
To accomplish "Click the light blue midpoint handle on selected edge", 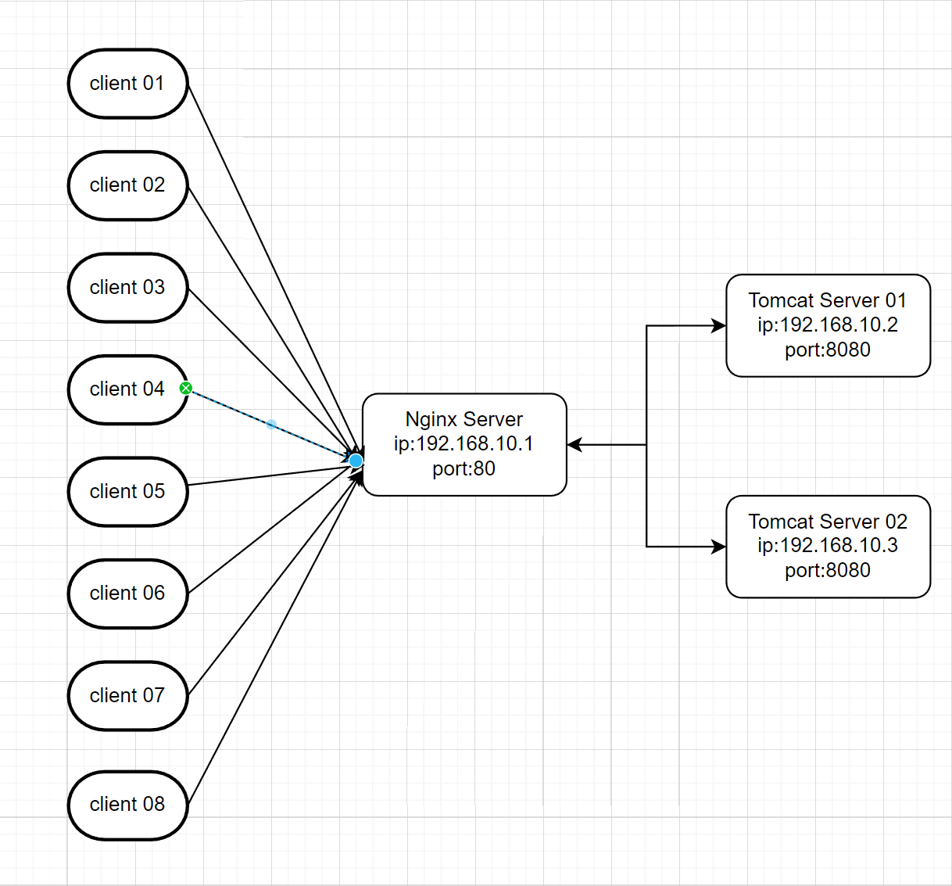I will pos(271,425).
